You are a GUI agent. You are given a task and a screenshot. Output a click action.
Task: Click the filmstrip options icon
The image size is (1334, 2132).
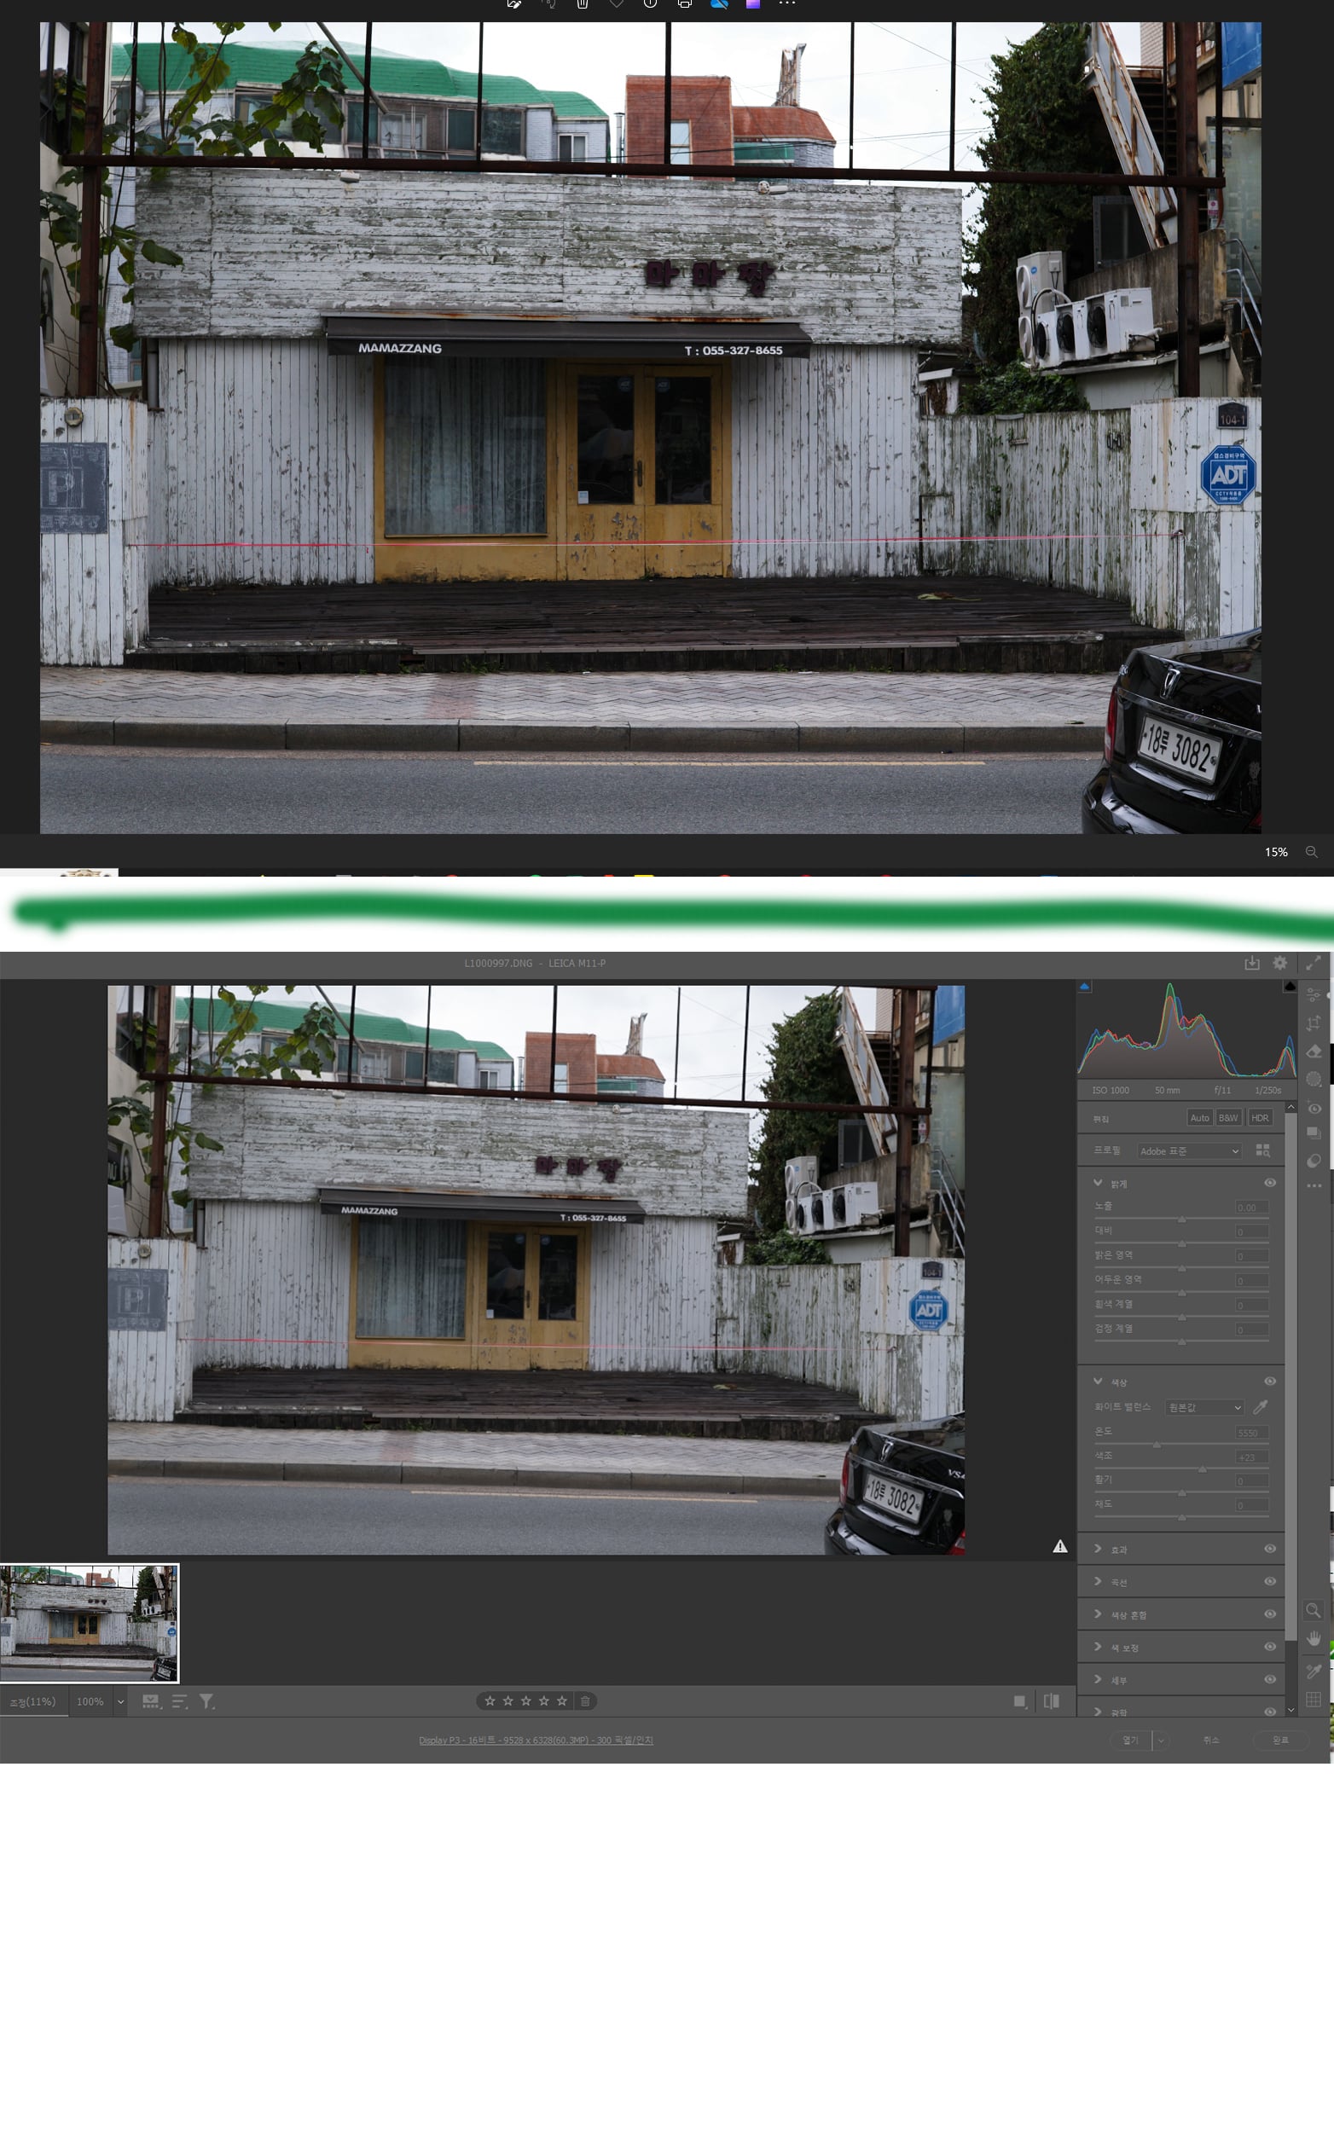tap(152, 1701)
